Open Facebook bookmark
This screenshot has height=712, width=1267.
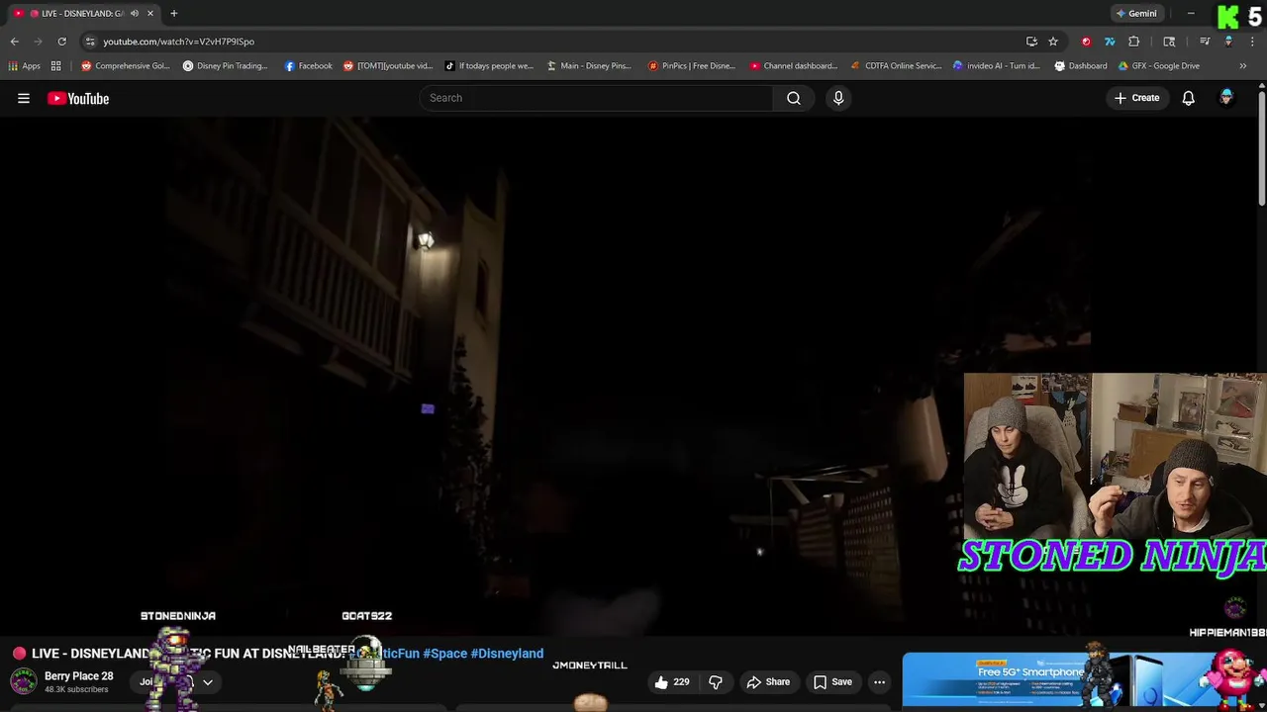tap(309, 66)
